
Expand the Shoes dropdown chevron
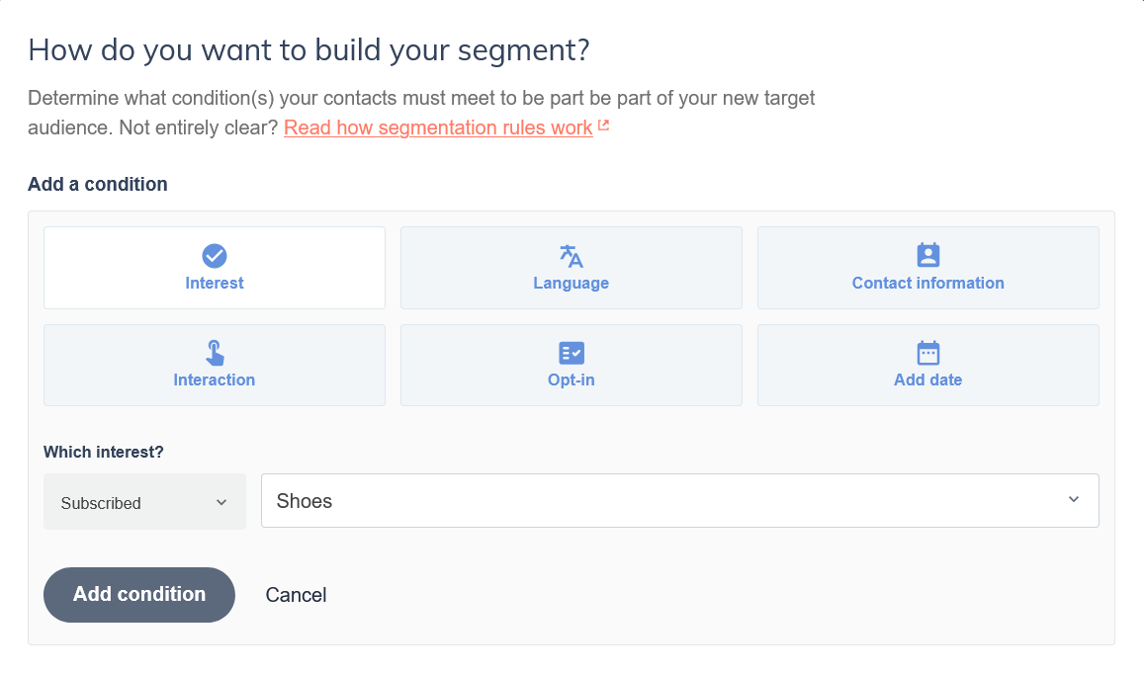coord(1074,500)
